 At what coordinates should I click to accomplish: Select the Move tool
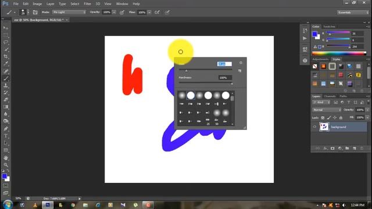point(6,28)
